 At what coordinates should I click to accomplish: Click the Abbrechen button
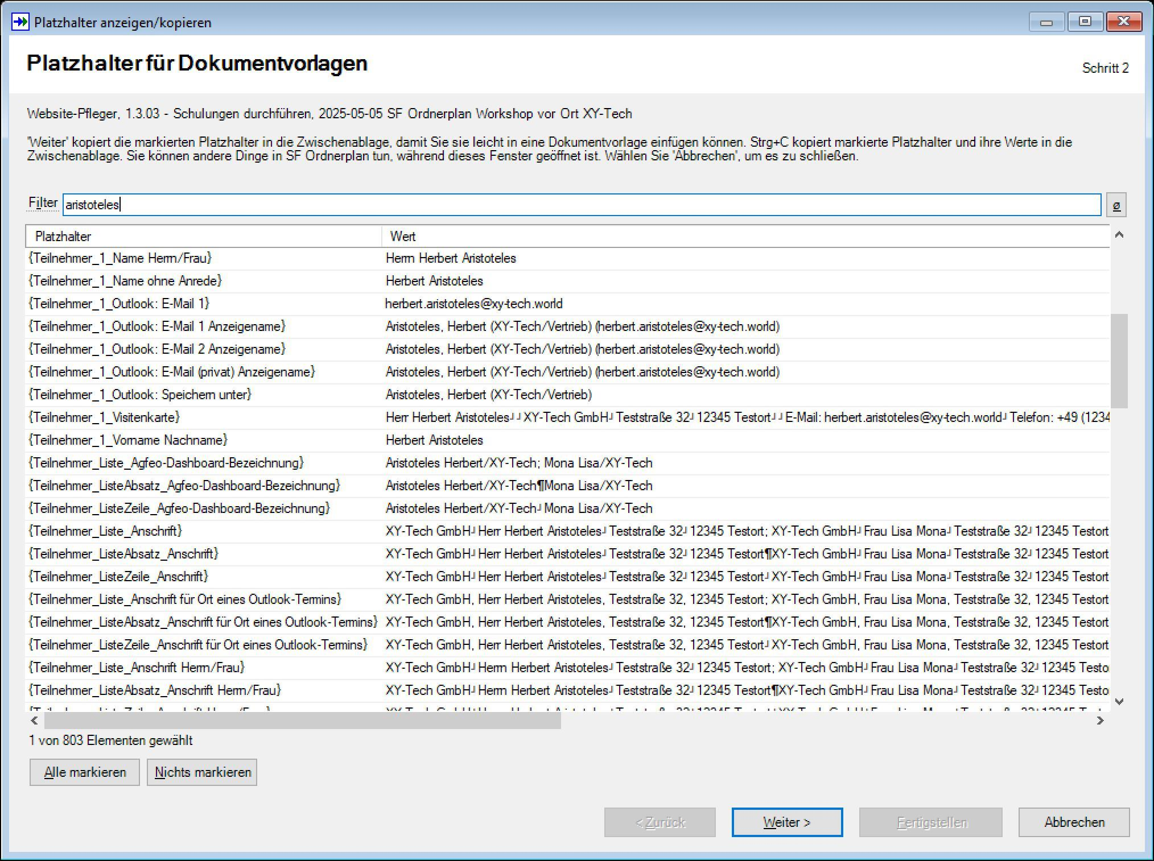[x=1074, y=822]
